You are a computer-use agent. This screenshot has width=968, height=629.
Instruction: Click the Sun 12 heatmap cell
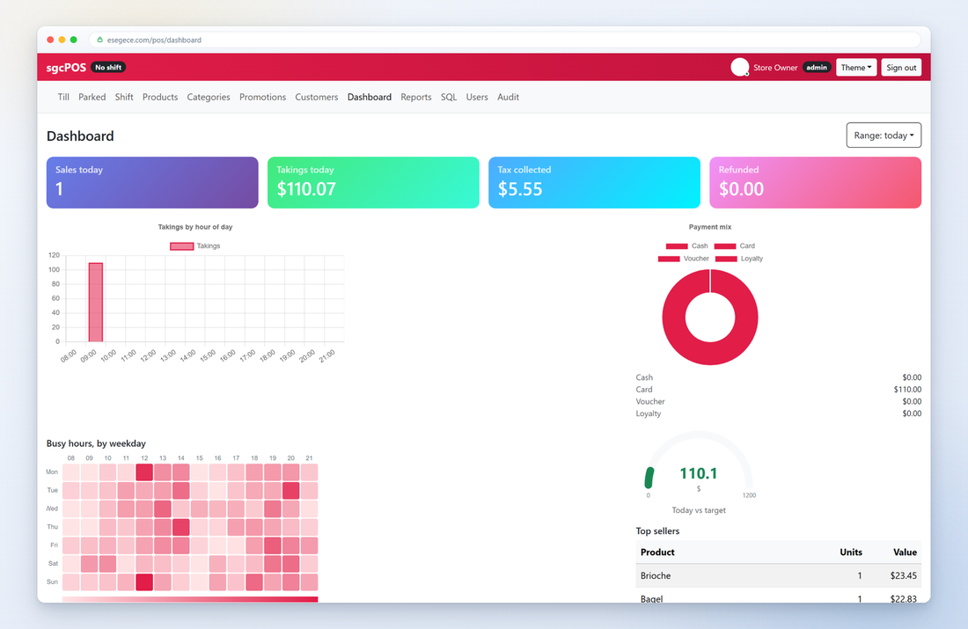click(143, 582)
